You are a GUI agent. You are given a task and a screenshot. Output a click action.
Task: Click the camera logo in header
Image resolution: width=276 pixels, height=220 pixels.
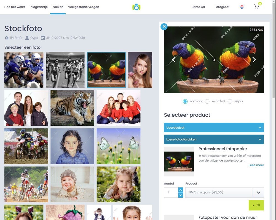coord(136,7)
